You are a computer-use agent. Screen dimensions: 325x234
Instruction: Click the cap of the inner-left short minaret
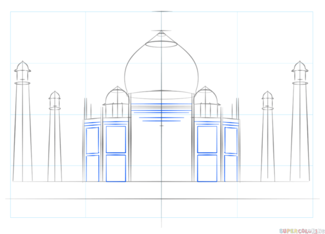point(54,98)
